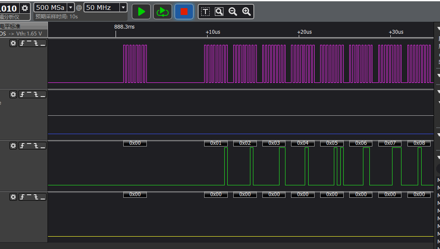The width and height of the screenshot is (440, 249).
Task: Stop capture with the red stop button
Action: (x=184, y=12)
